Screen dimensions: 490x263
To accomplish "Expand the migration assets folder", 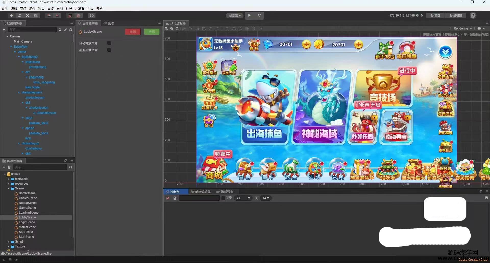I will [8, 179].
